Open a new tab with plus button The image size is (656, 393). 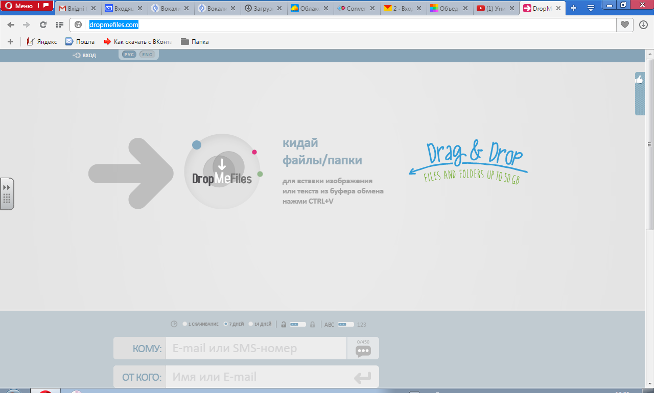pyautogui.click(x=574, y=8)
